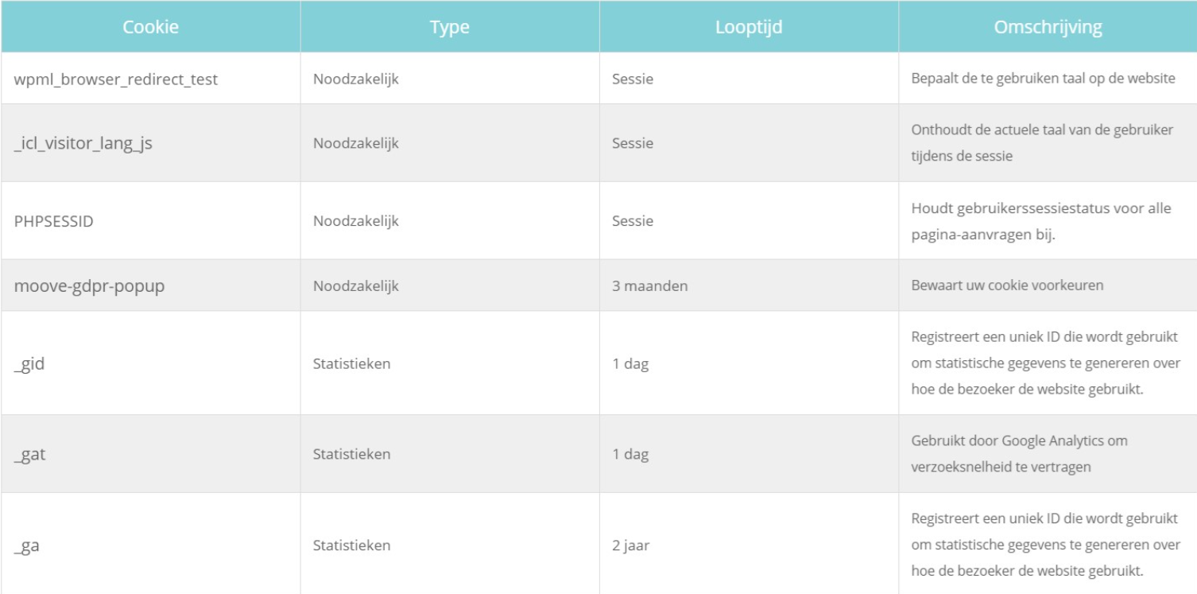
Task: Click the 3 maanden duration cell
Action: point(649,285)
